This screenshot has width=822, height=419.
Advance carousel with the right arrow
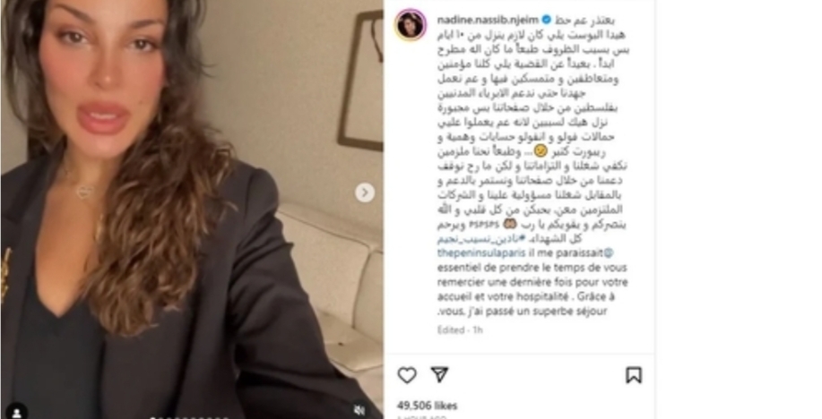365,192
